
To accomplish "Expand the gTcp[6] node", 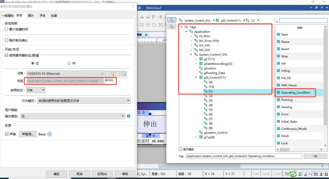I will pos(196,137).
